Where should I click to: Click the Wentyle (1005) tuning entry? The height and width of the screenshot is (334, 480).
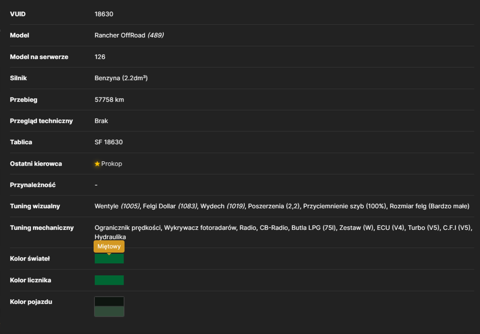coord(117,206)
